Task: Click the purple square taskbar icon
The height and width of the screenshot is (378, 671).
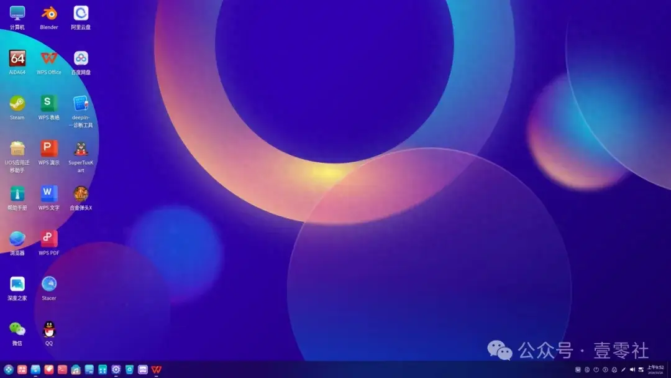Action: 143,369
